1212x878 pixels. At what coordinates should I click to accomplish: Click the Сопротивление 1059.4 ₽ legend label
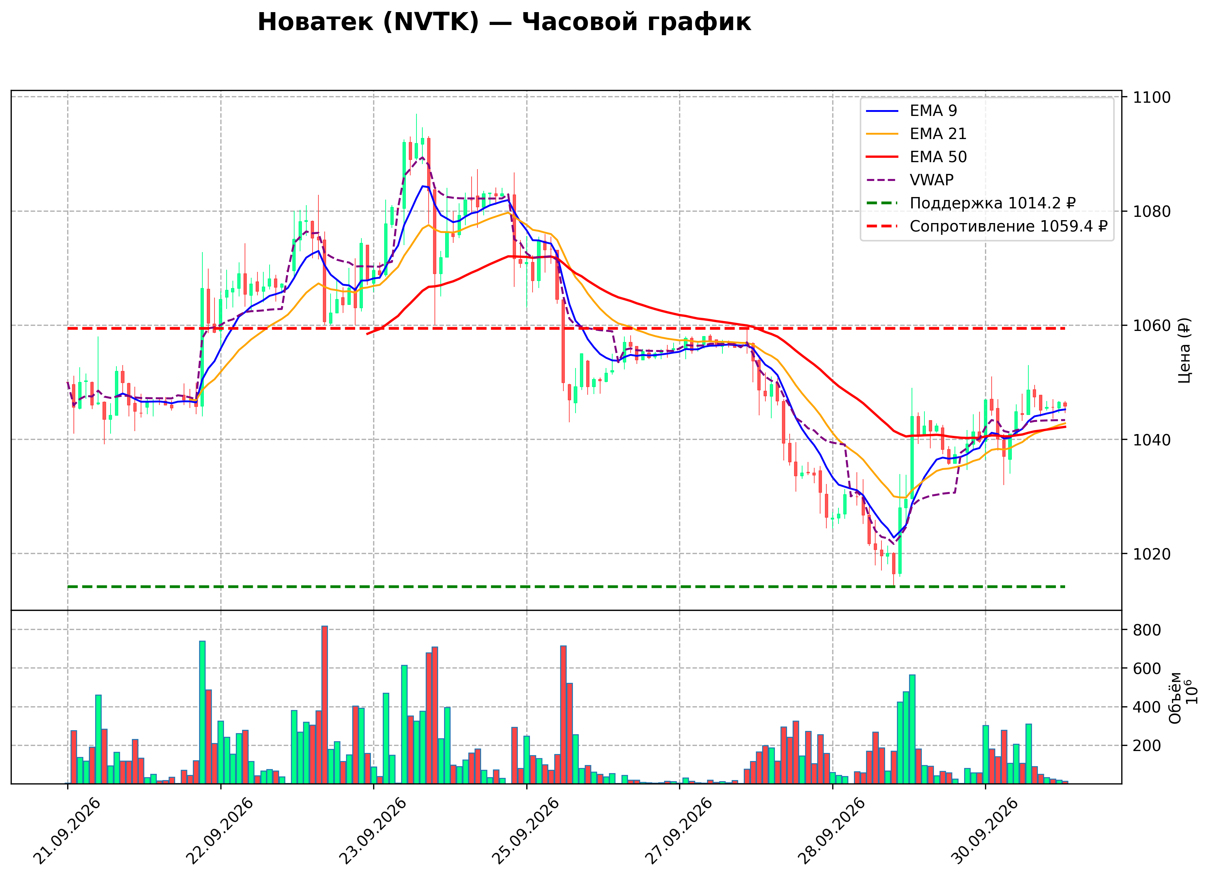pos(1009,226)
